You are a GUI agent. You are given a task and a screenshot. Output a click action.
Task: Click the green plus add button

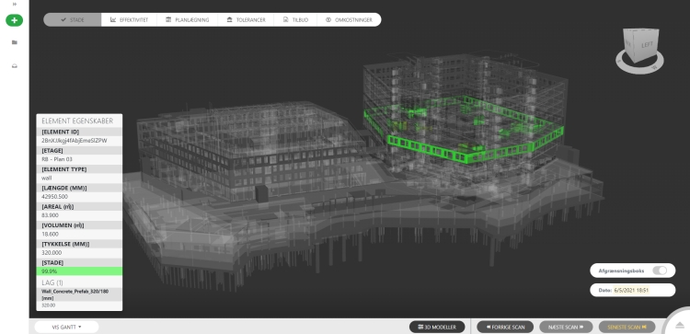tap(14, 20)
